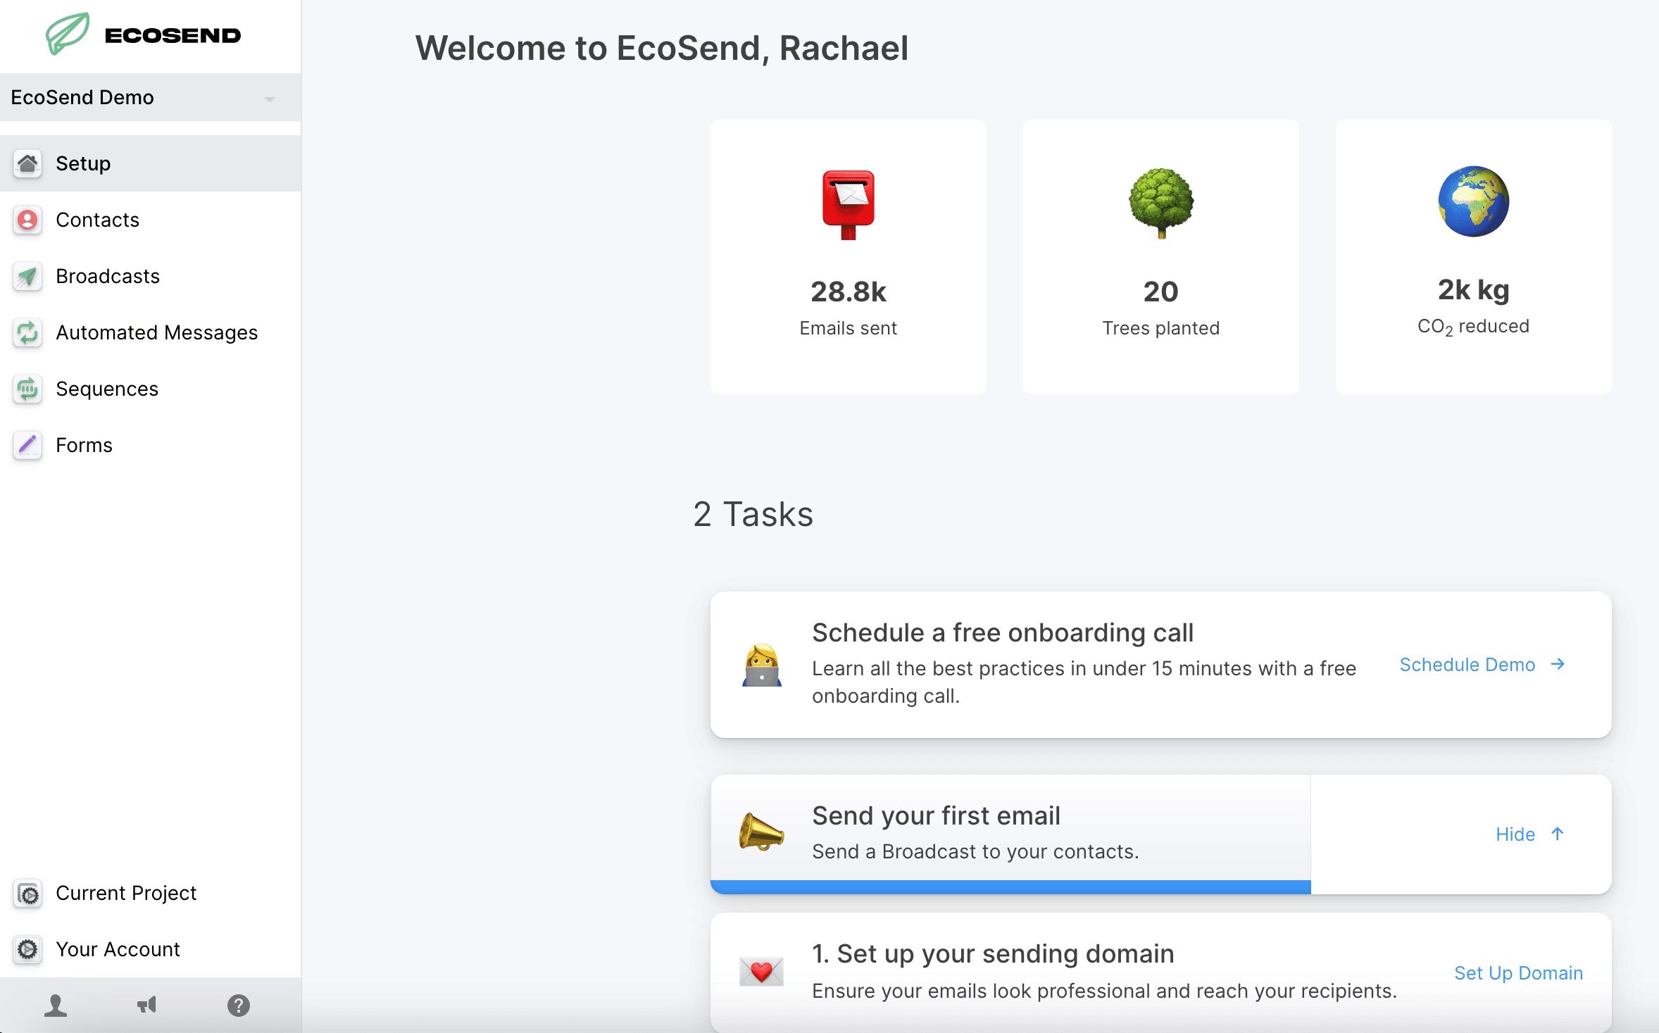Click the Broadcasts paper plane icon
The height and width of the screenshot is (1033, 1659).
27,276
